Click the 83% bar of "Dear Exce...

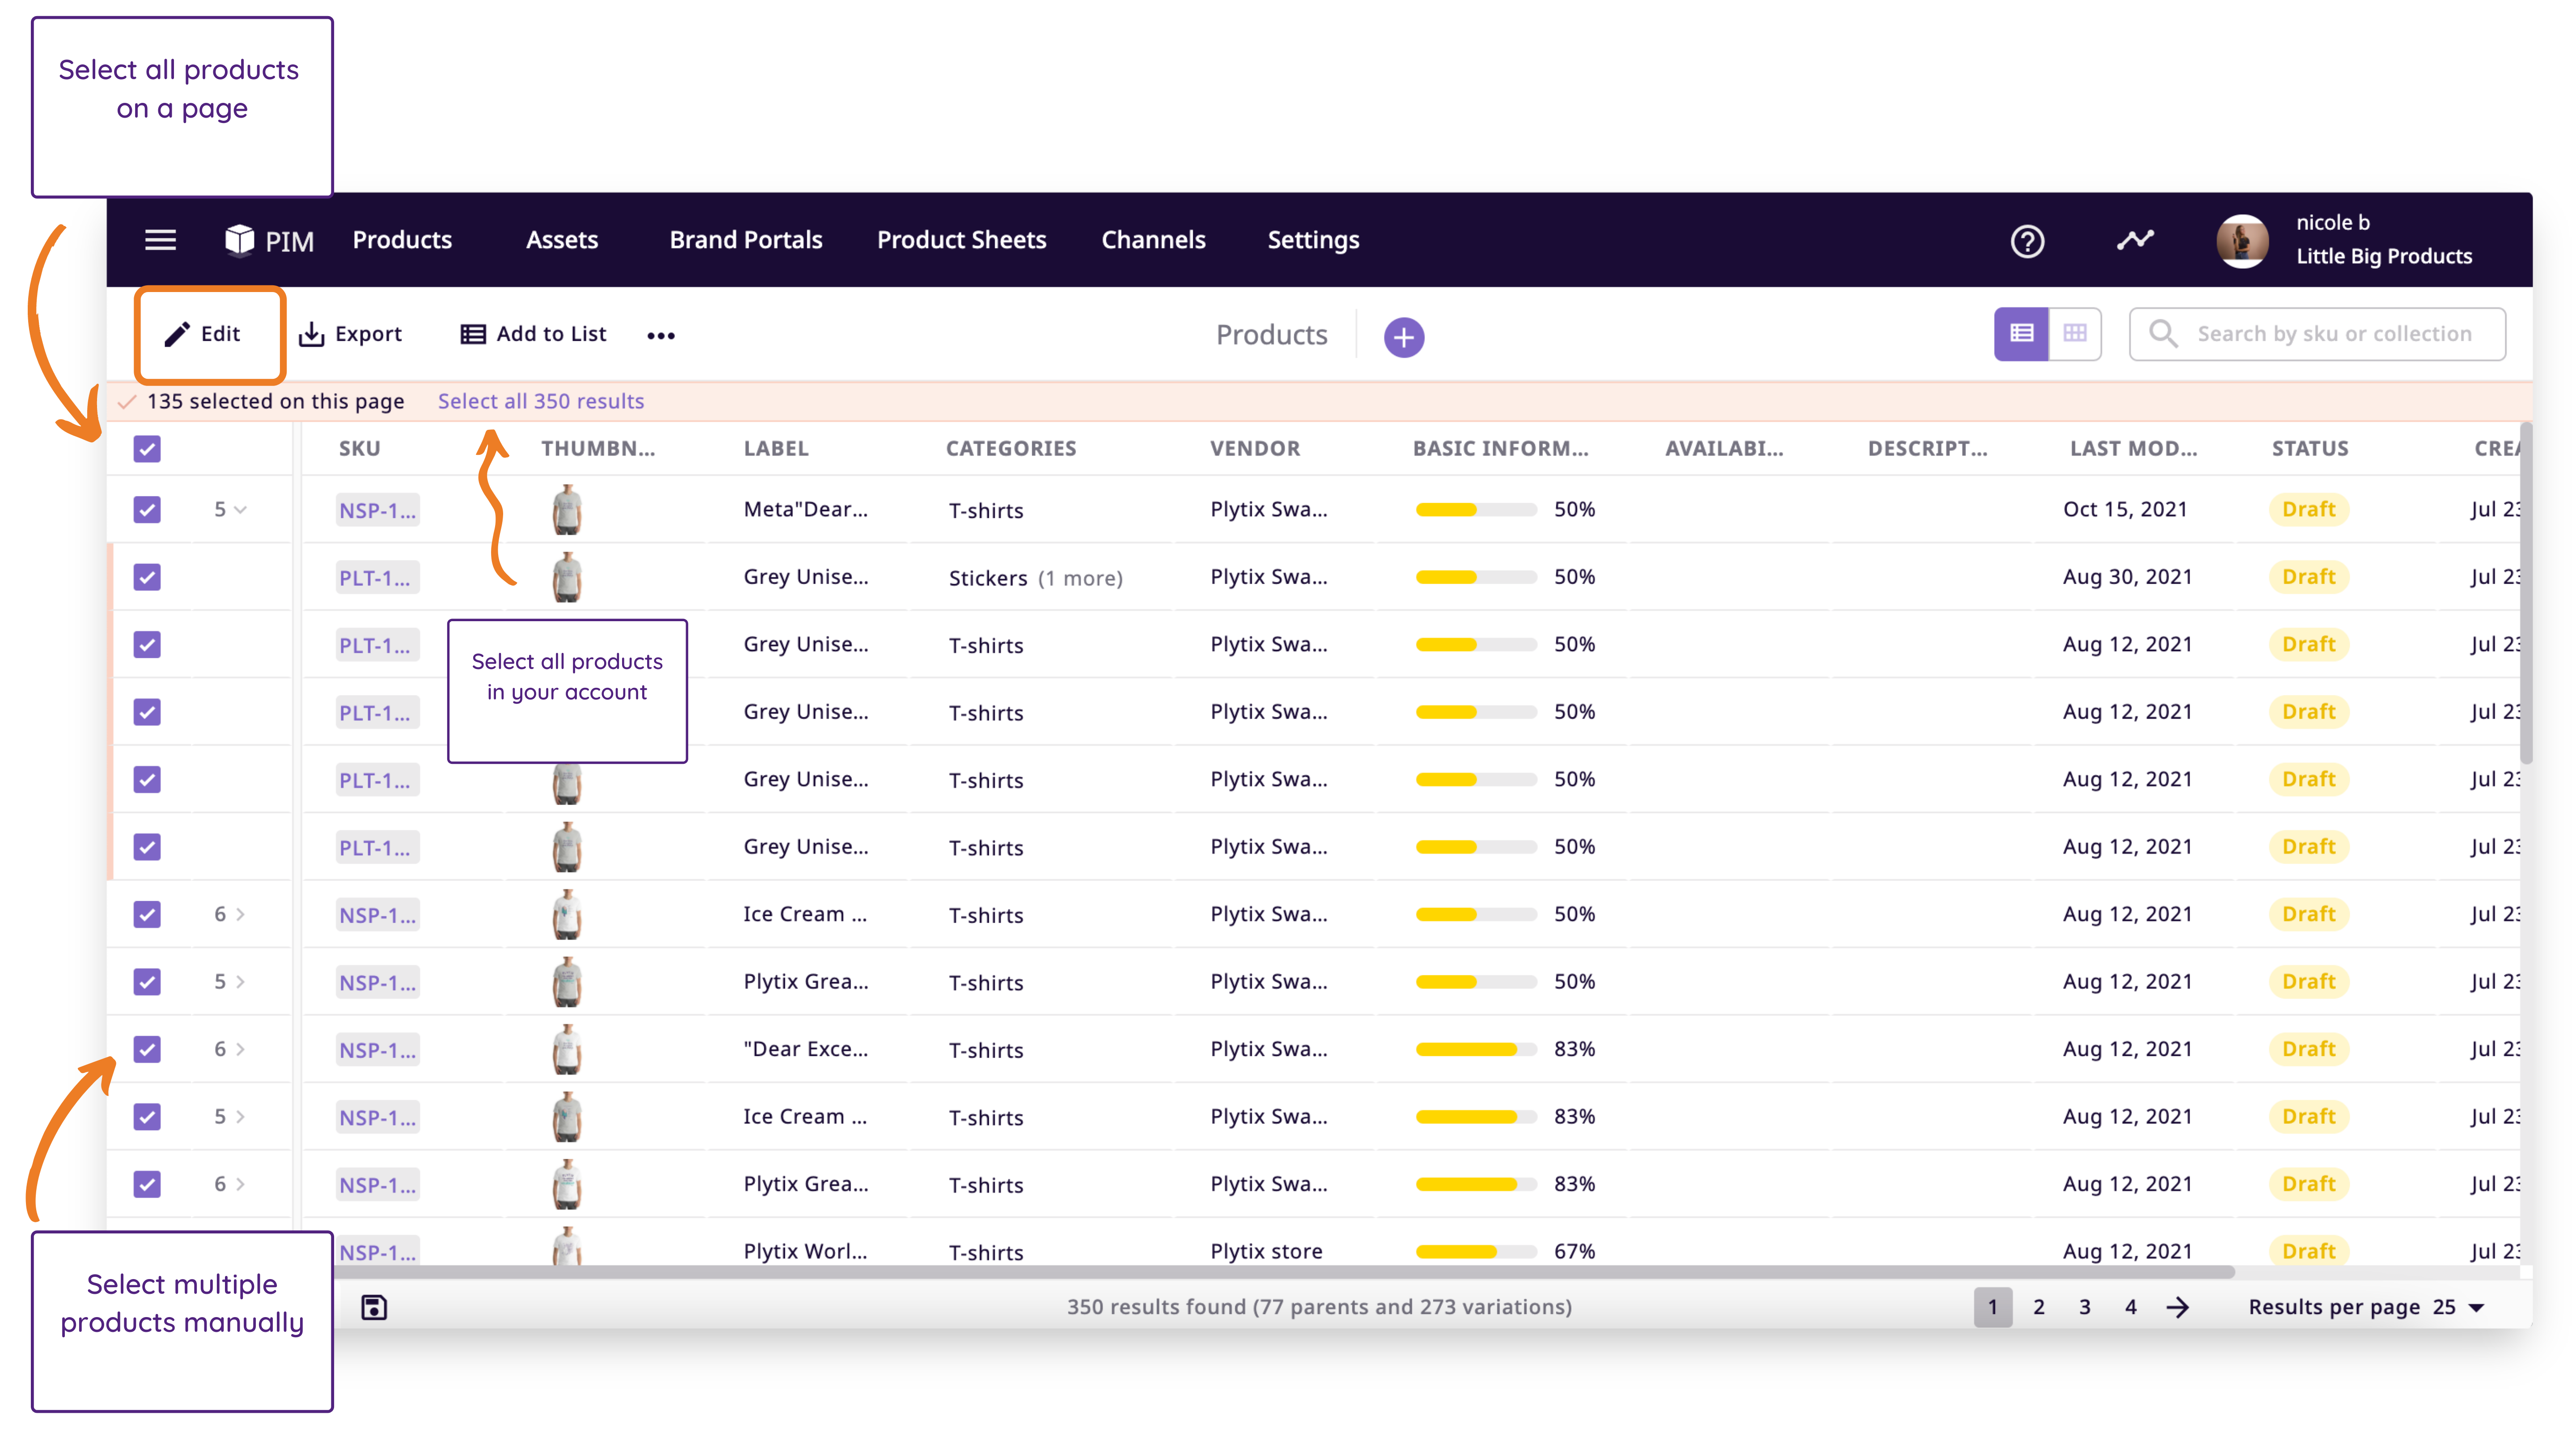tap(1476, 1049)
